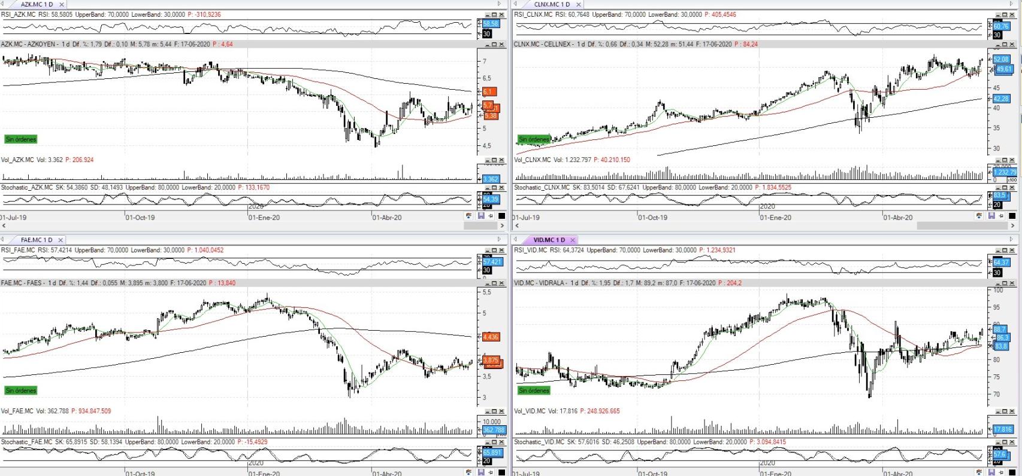Toggle the pin icon under the AZKOYEN chart
This screenshot has width=1022, height=476.
coord(491,216)
